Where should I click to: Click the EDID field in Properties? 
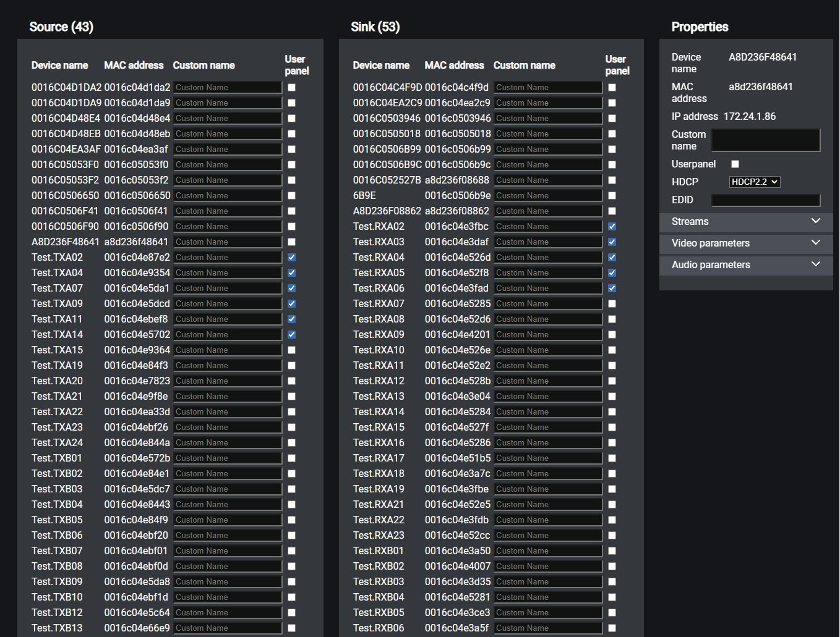point(765,200)
